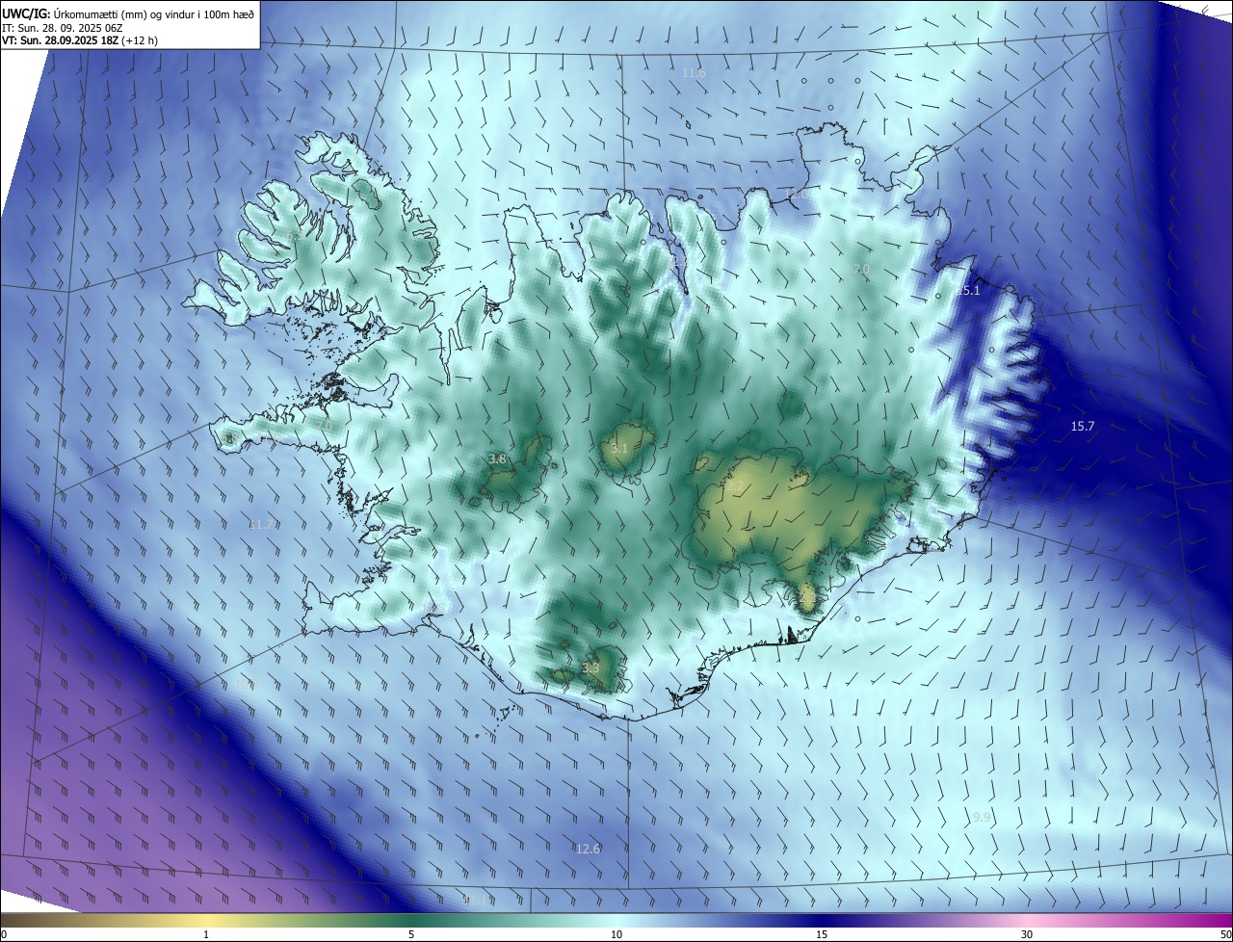1233x942 pixels.
Task: Click the 30 tick label on the color scale
Action: coord(1027,934)
